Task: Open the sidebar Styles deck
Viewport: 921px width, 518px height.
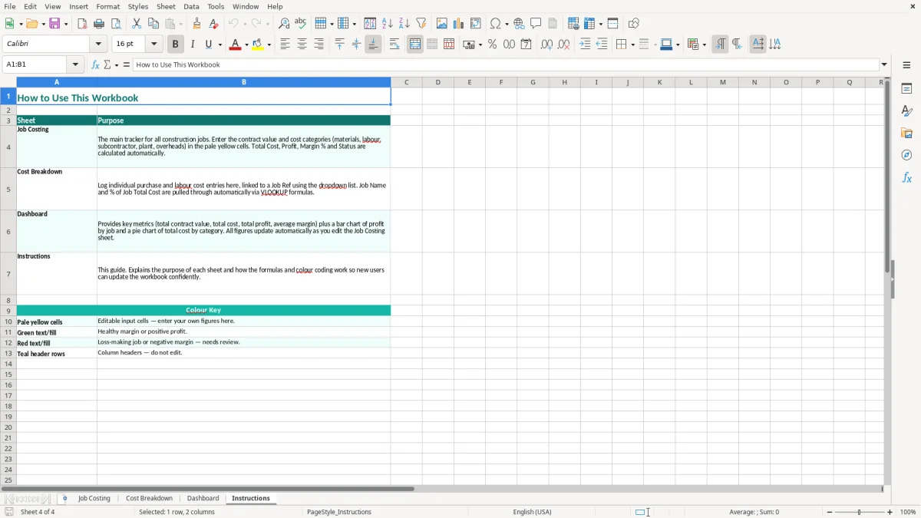Action: pos(906,111)
